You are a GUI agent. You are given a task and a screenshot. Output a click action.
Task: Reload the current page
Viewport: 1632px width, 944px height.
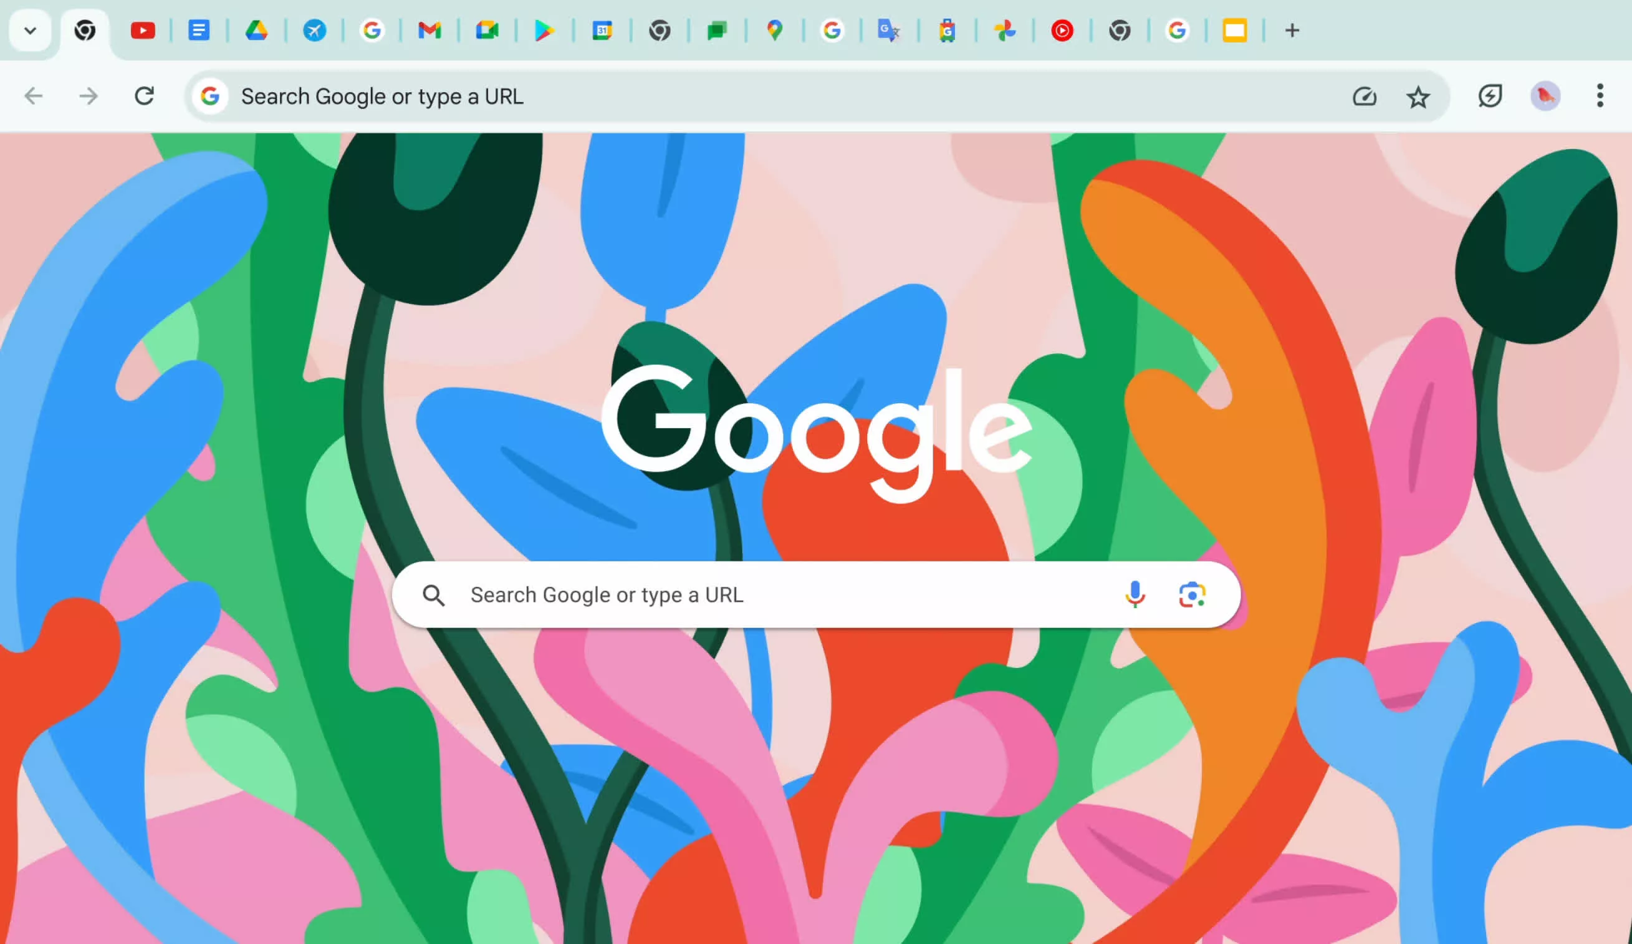[x=144, y=97]
